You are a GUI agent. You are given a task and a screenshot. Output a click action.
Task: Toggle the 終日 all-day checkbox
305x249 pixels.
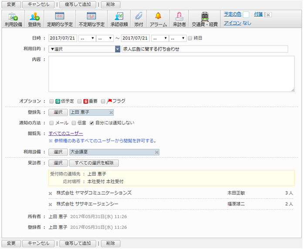[x=190, y=38]
